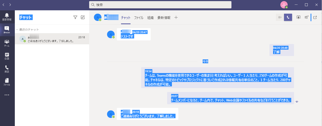Go forward with the right arrow
This screenshot has height=126, width=322.
(x=10, y=4)
